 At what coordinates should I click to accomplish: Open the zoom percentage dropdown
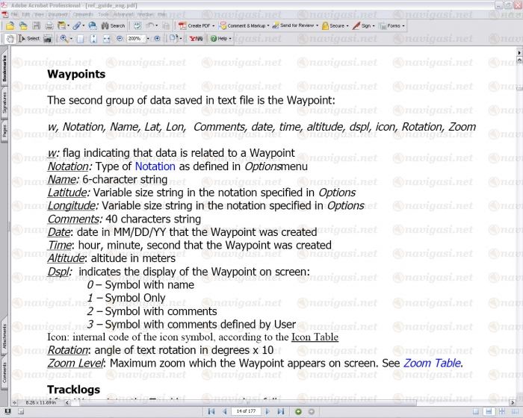[x=146, y=38]
